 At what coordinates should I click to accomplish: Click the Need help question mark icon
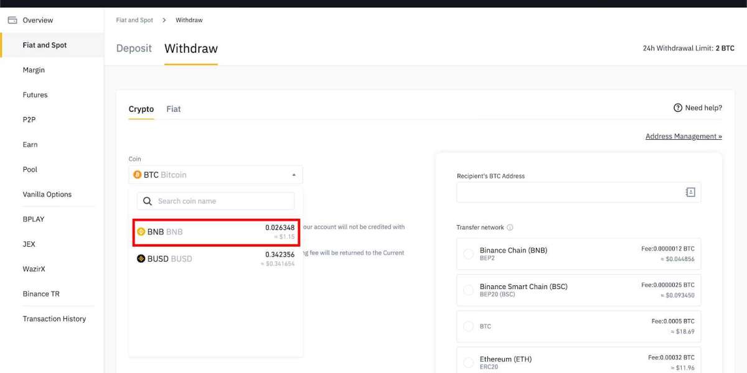click(678, 108)
